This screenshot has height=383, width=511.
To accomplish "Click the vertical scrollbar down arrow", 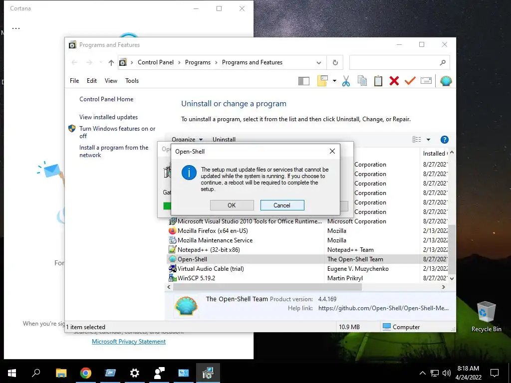I will pyautogui.click(x=452, y=279).
